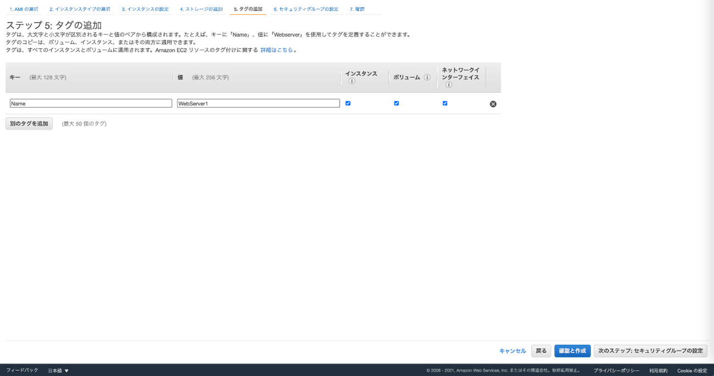The height and width of the screenshot is (376, 714).
Task: Toggle the ボリューム checkbox
Action: pyautogui.click(x=396, y=103)
